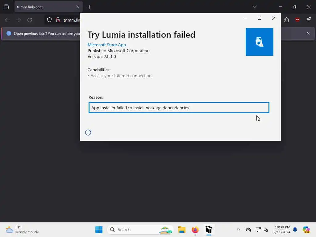Viewport: 316px width, 237px height.
Task: Click the info icon in the installer dialog
Action: click(x=88, y=132)
